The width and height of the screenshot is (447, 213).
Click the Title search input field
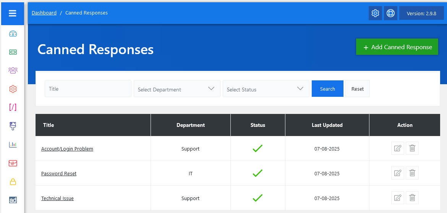coord(88,89)
